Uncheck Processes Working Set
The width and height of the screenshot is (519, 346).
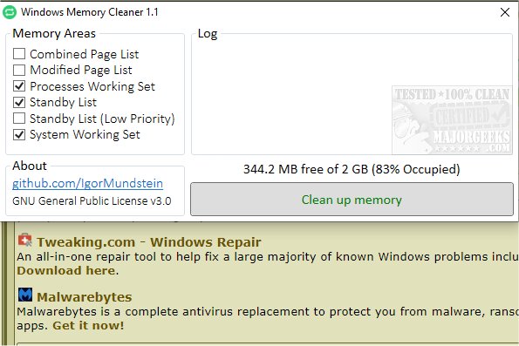point(19,86)
